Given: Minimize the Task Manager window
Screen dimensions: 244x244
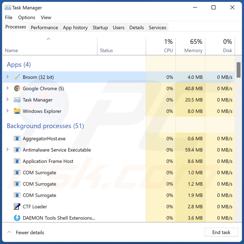Looking at the screenshot, I should (195, 7).
